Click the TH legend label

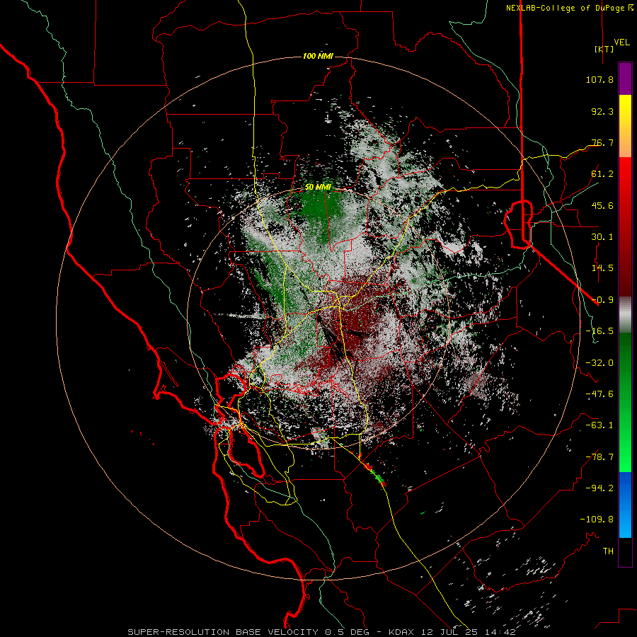click(x=608, y=551)
